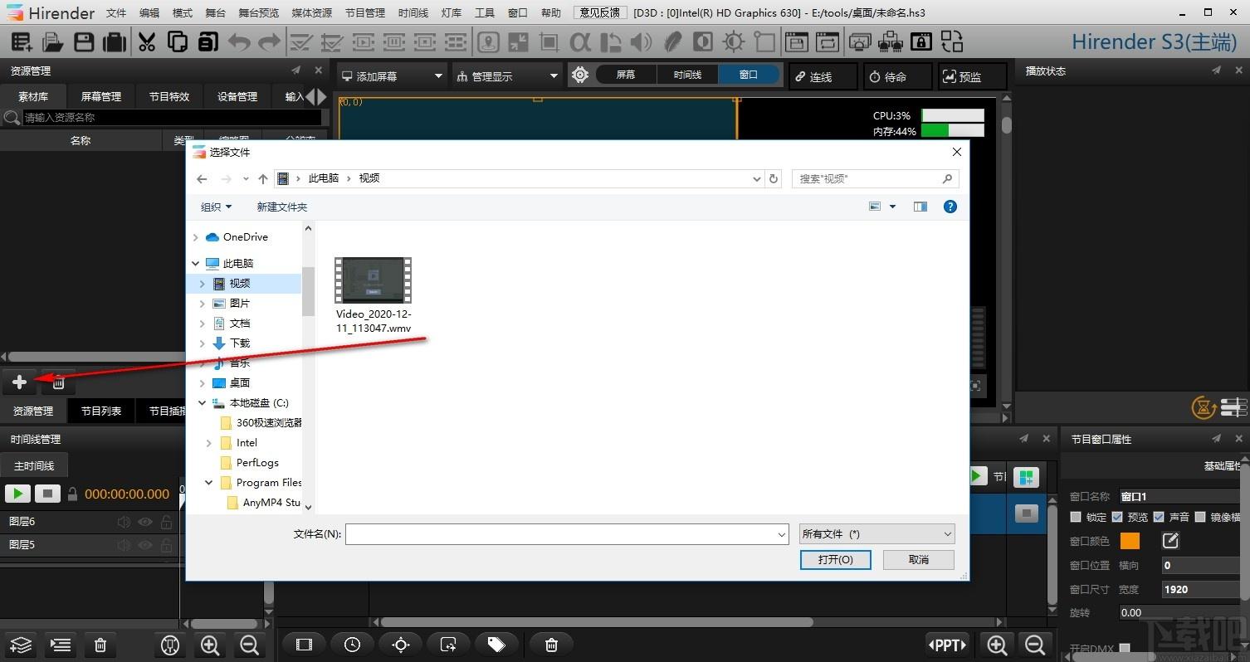Select the scissors cut tool
The height and width of the screenshot is (662, 1250).
pyautogui.click(x=147, y=41)
